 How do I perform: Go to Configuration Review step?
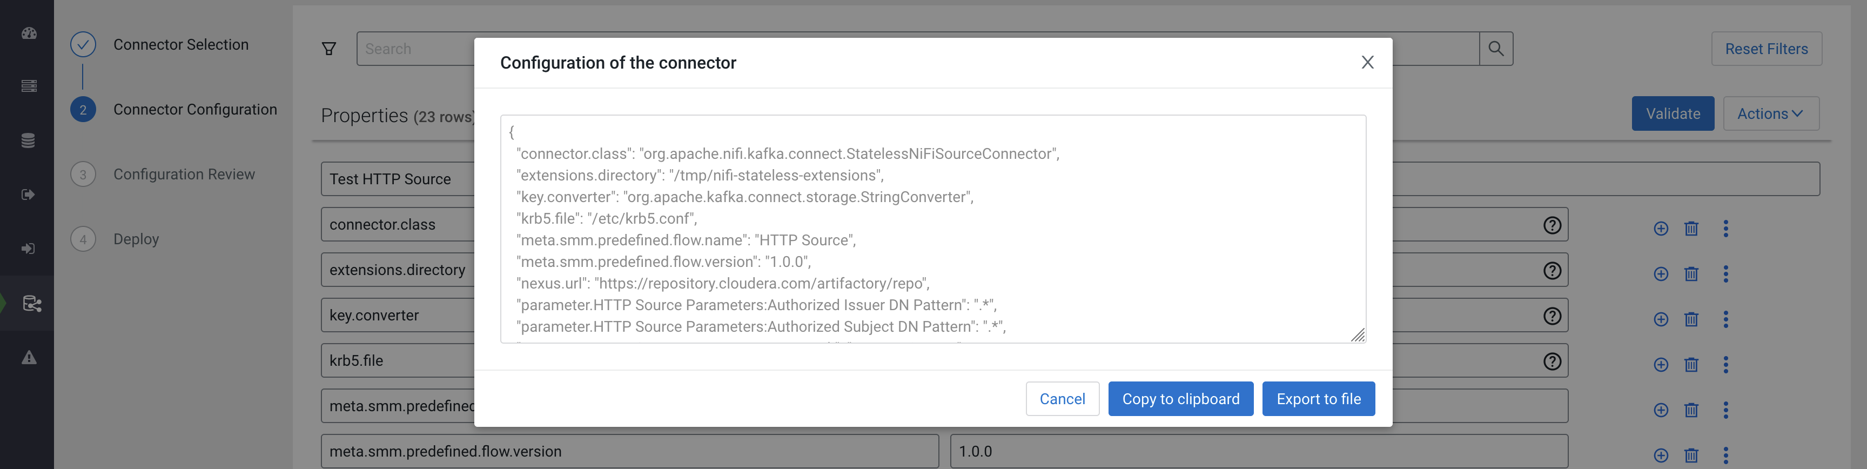point(184,175)
